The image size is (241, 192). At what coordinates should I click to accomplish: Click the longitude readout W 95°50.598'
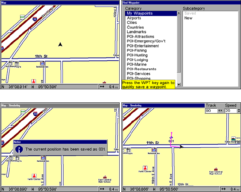(x=44, y=189)
